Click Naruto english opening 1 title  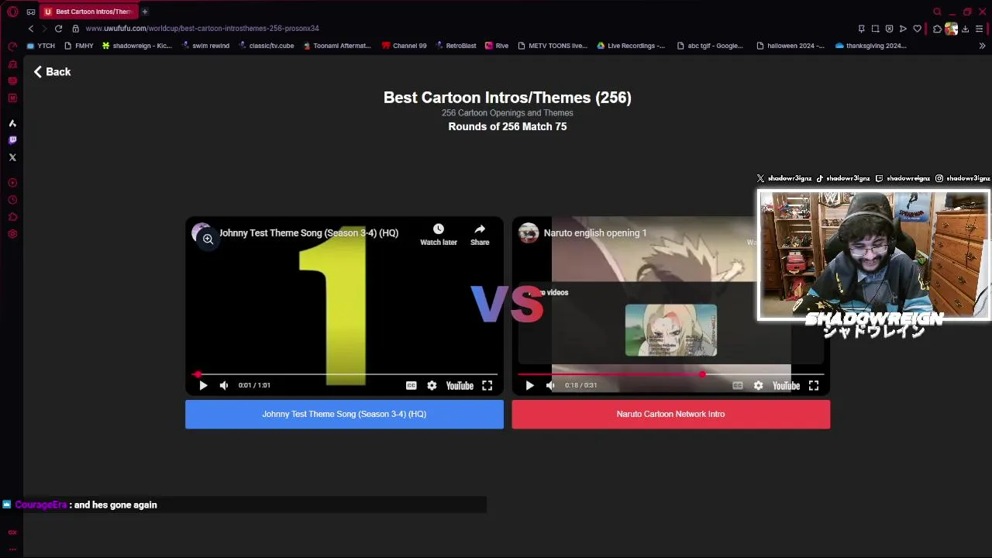point(595,232)
